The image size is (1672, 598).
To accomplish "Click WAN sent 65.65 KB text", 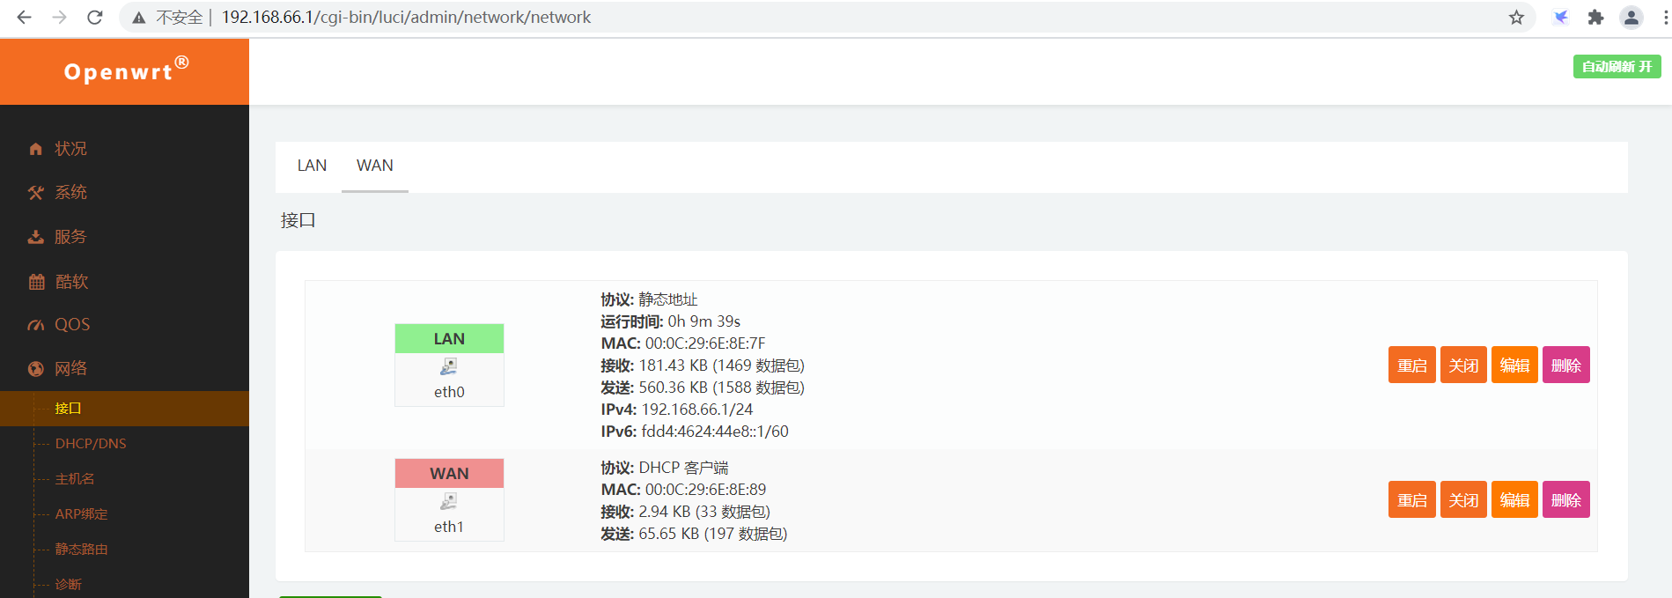I will (x=713, y=534).
